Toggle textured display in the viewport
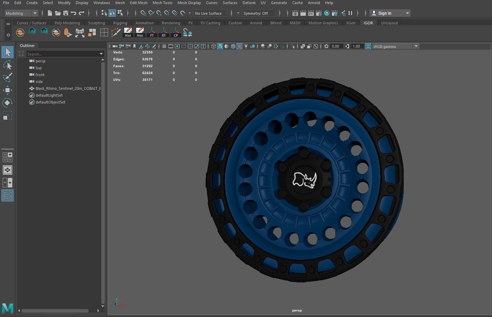 tap(239, 46)
